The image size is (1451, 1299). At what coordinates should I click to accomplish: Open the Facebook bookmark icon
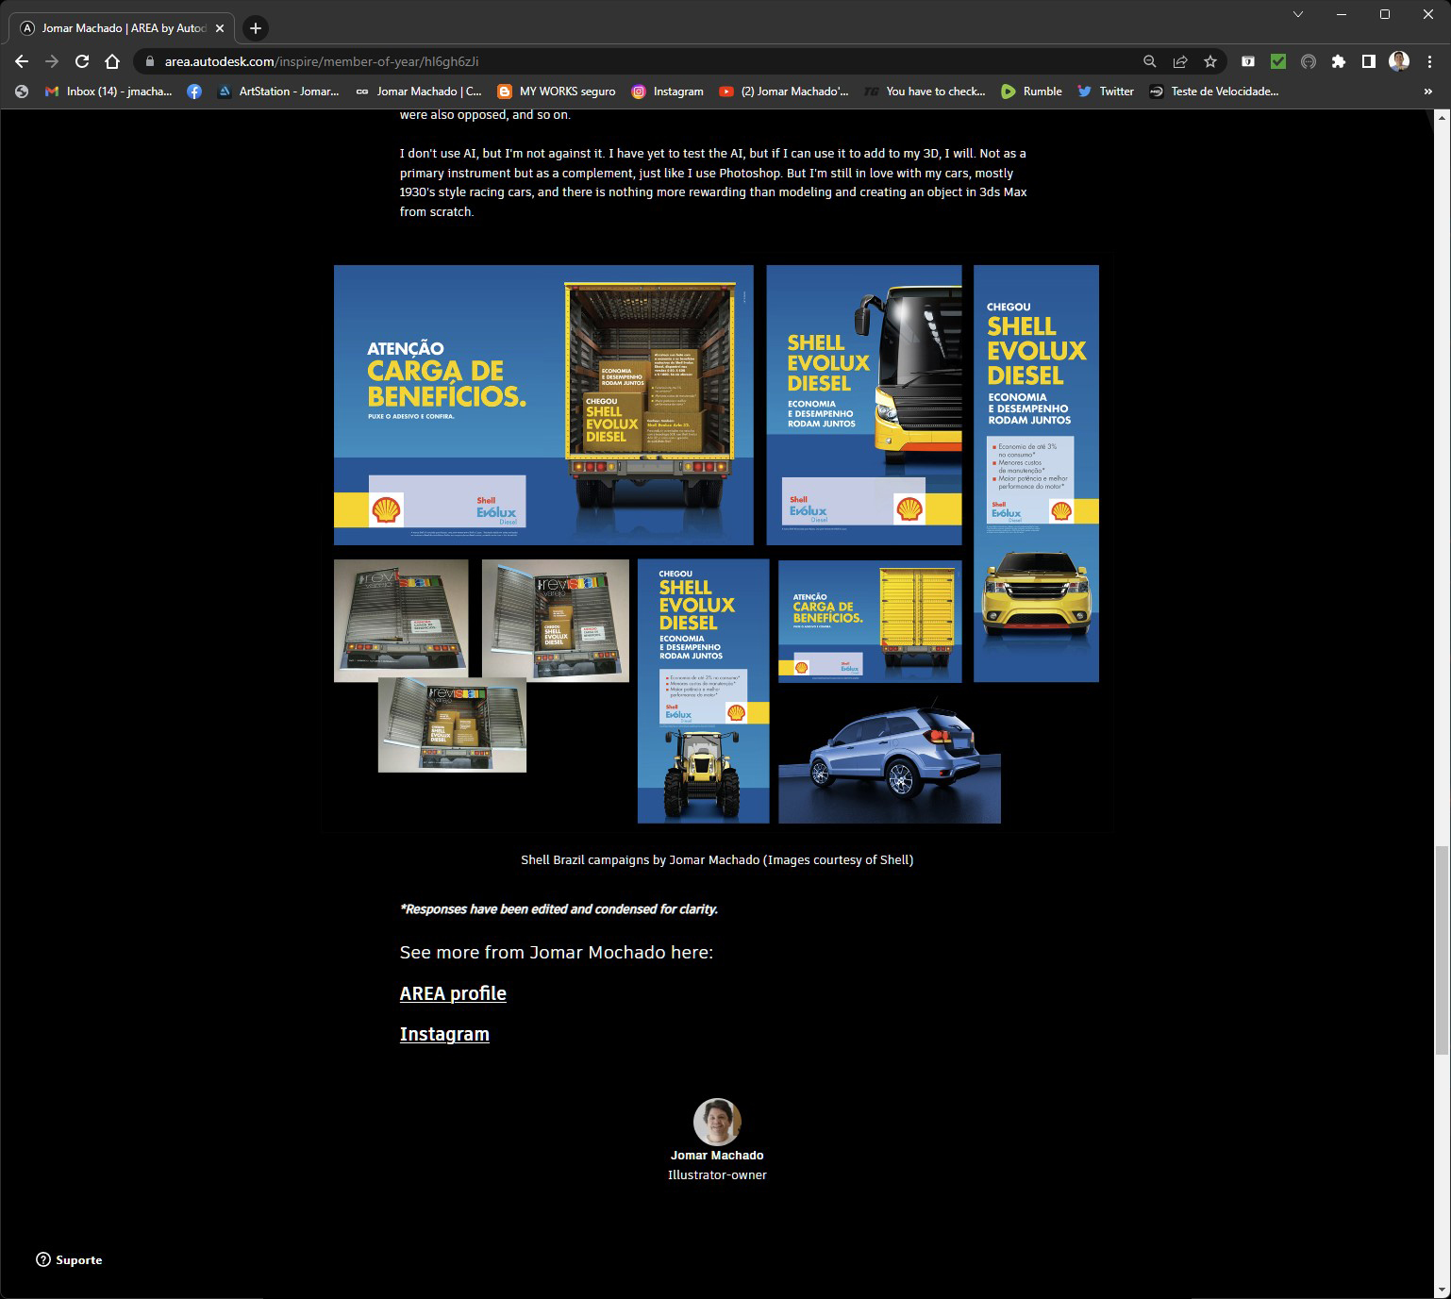click(194, 92)
